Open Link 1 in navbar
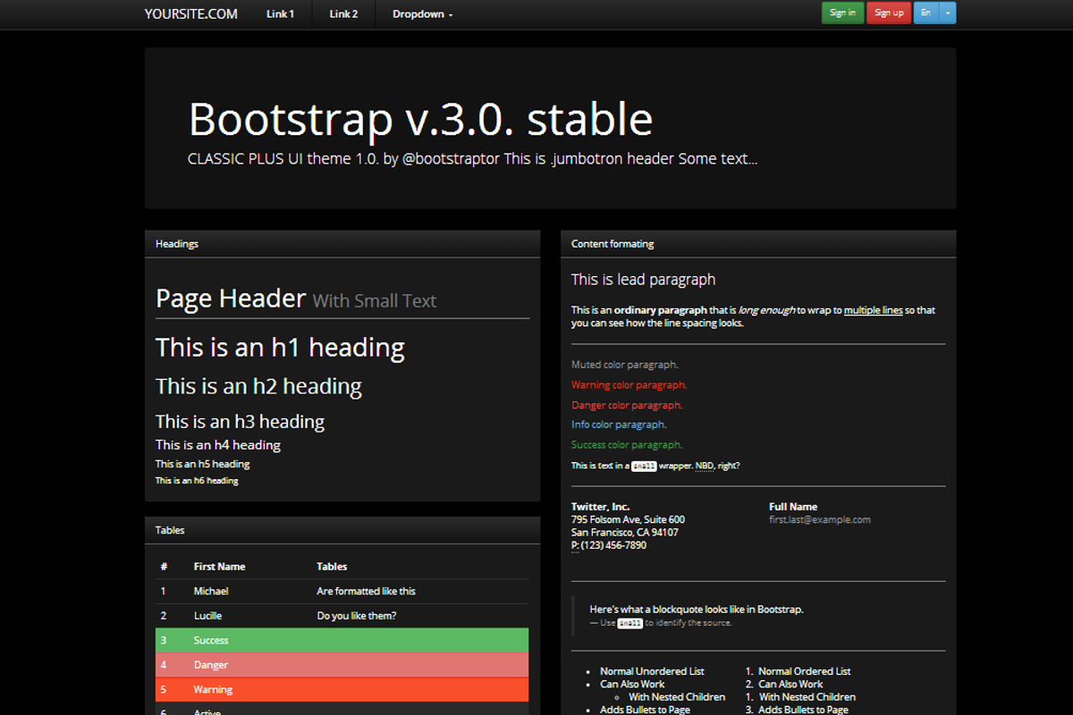This screenshot has width=1073, height=715. [x=280, y=13]
